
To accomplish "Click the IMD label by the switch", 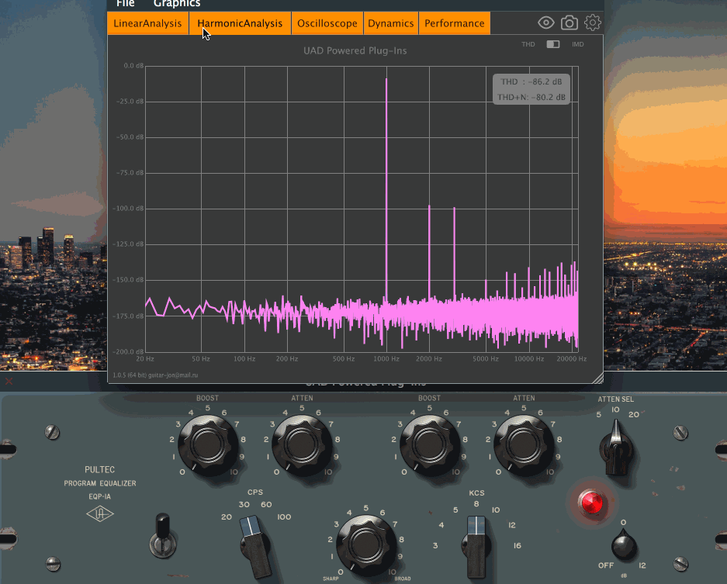I will (x=578, y=44).
